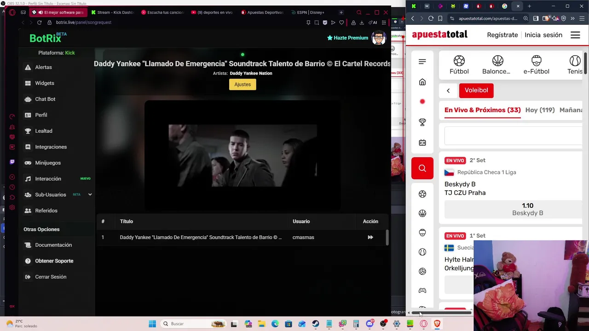Image resolution: width=589 pixels, height=331 pixels.
Task: Click the gamepad icon in the betting sidebar
Action: point(422,291)
